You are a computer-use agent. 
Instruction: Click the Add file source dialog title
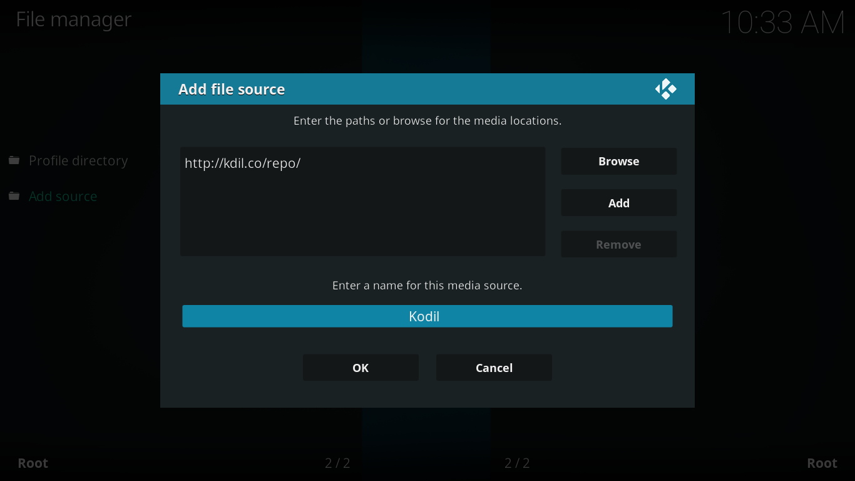tap(232, 90)
